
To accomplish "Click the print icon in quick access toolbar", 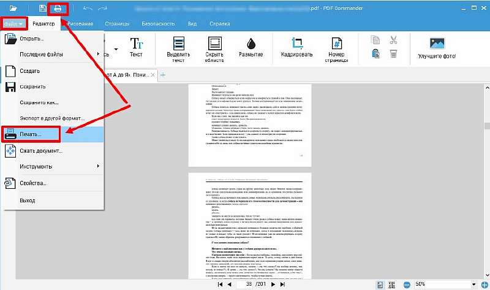I will click(58, 9).
